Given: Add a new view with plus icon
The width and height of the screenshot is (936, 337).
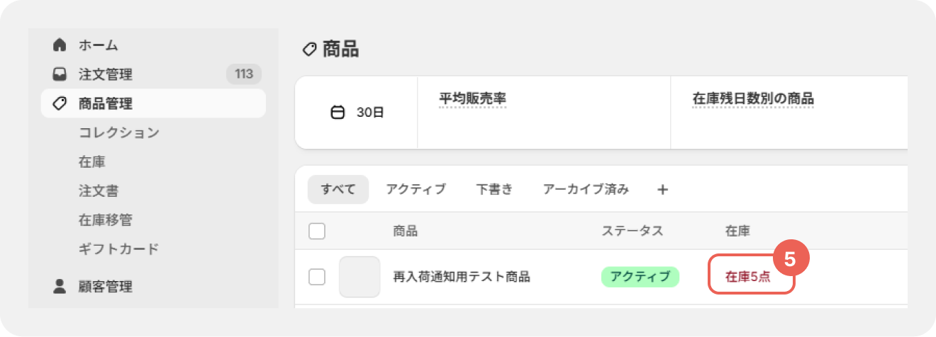Looking at the screenshot, I should tap(663, 189).
